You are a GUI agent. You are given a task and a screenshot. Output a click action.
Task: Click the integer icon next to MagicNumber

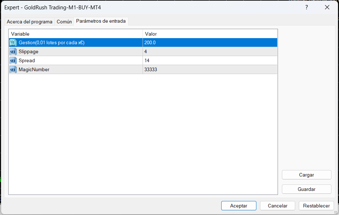coord(13,69)
